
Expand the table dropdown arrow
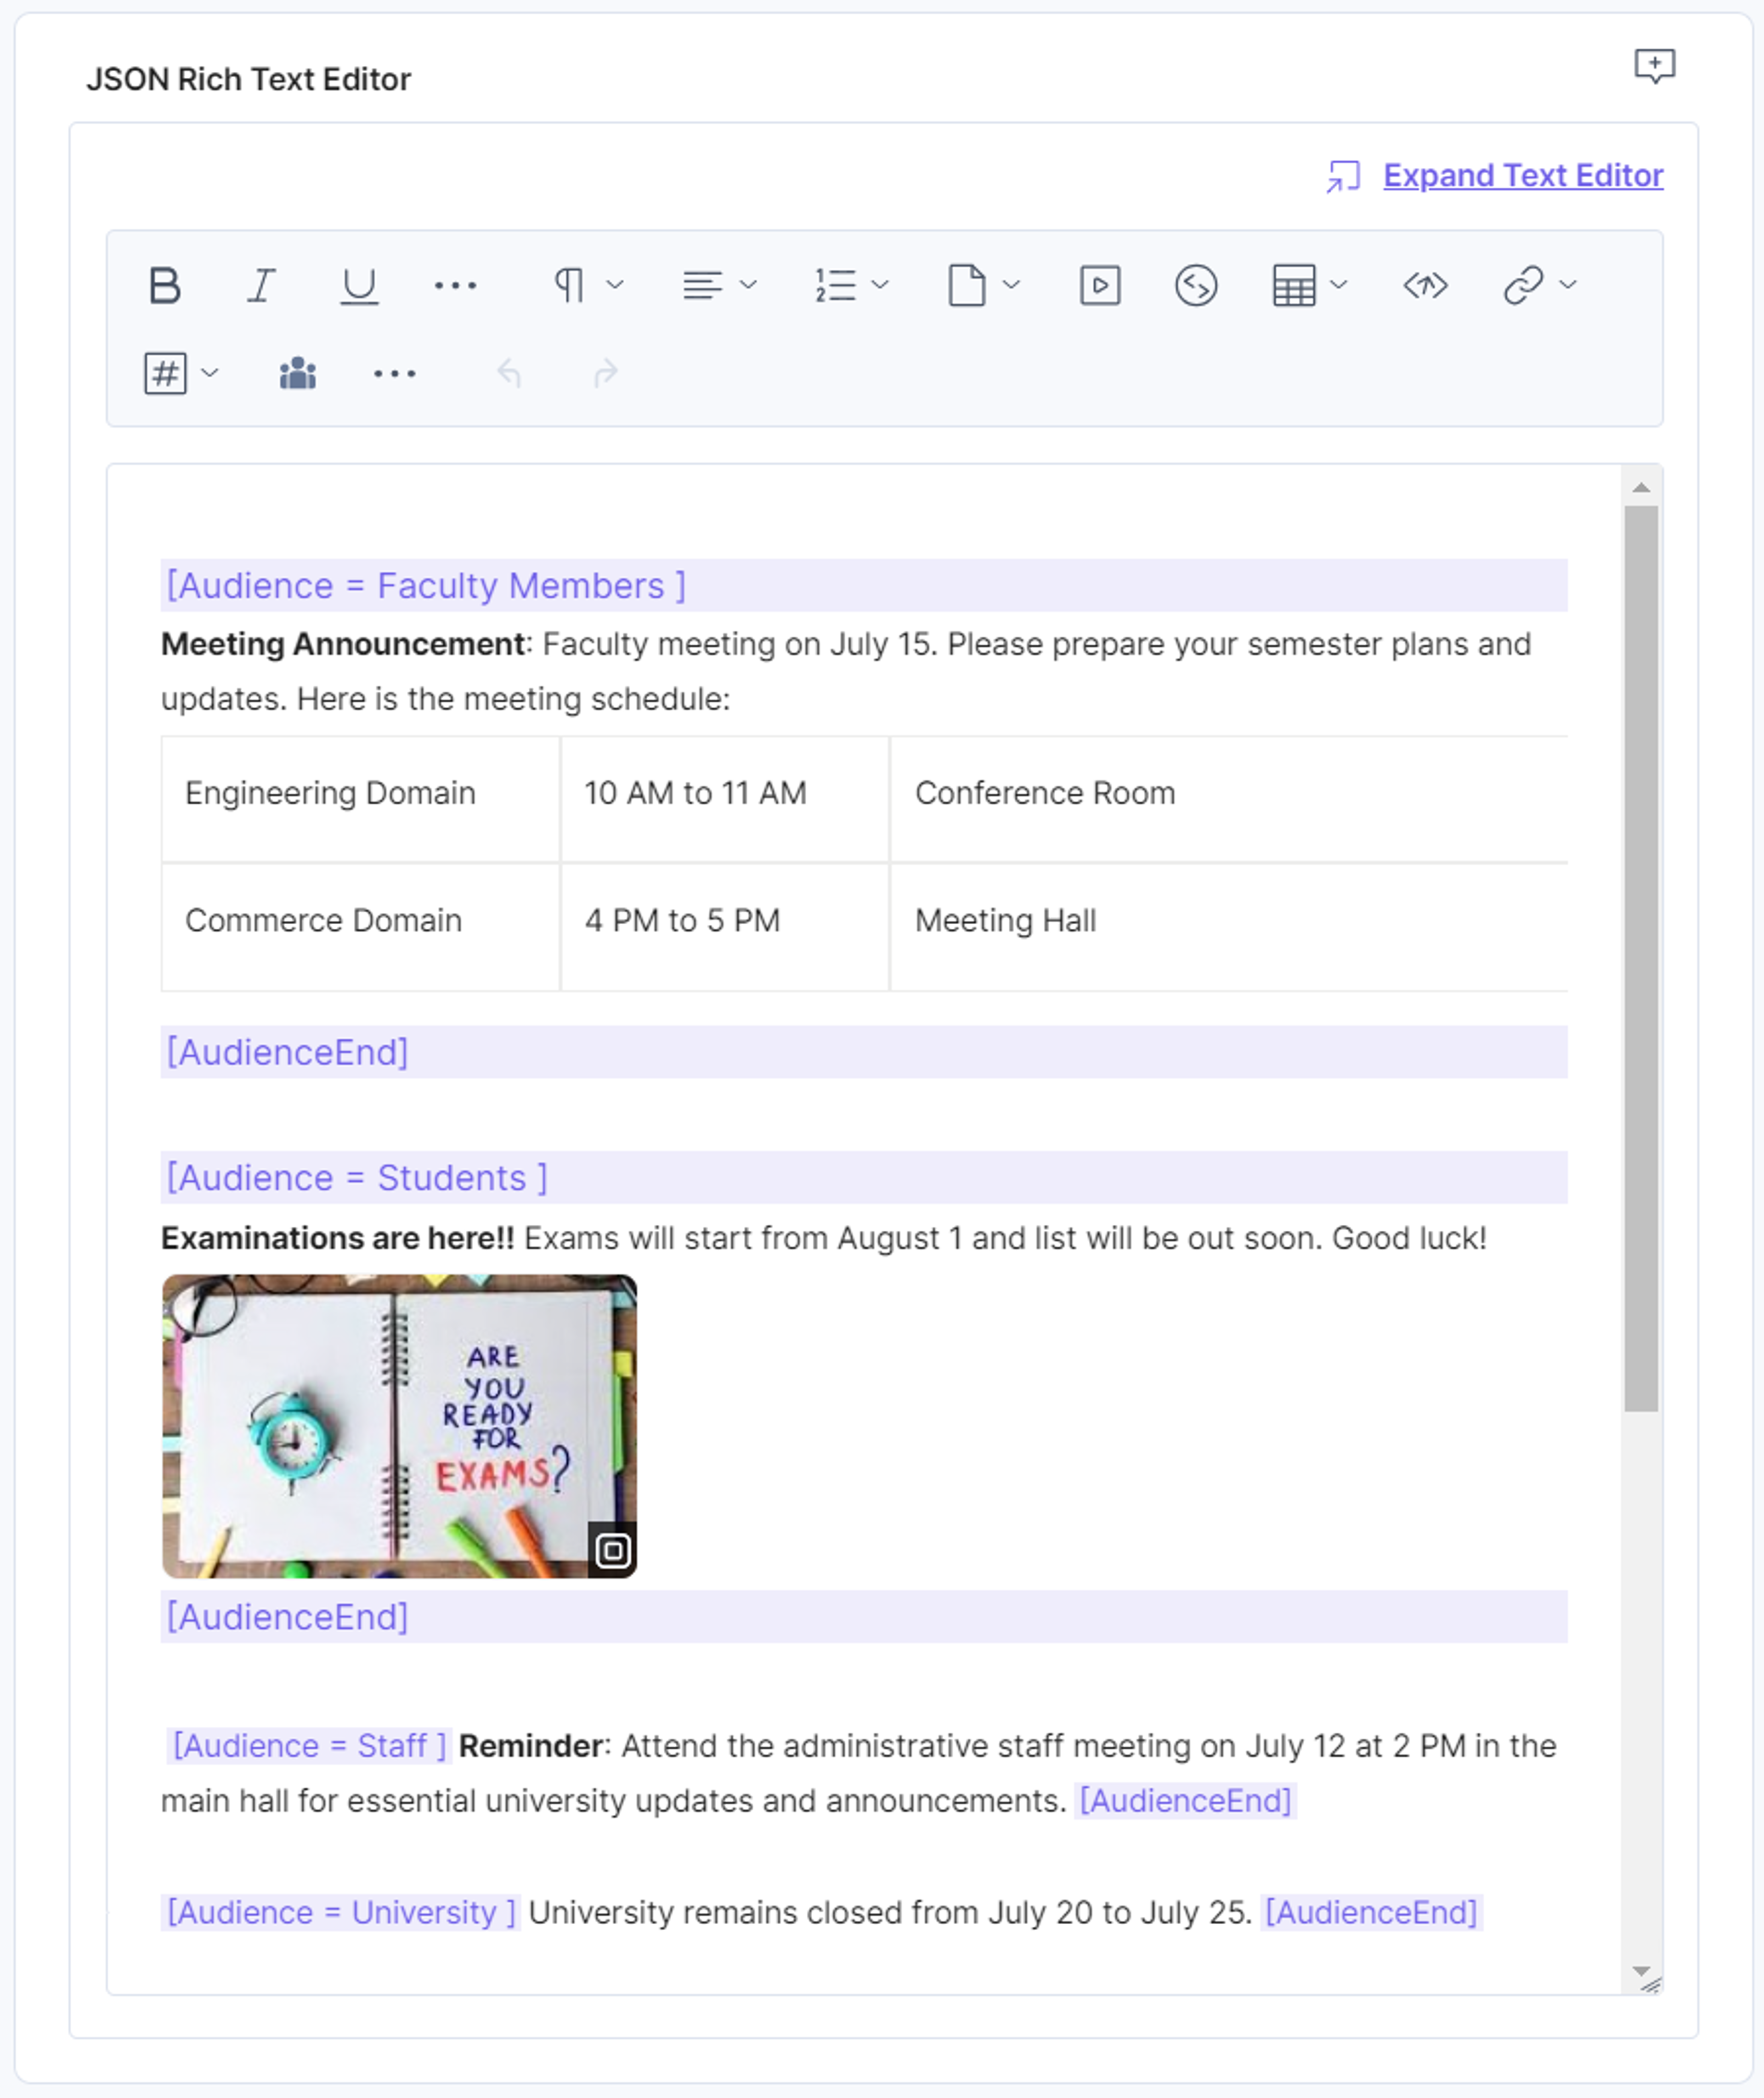coord(1339,285)
